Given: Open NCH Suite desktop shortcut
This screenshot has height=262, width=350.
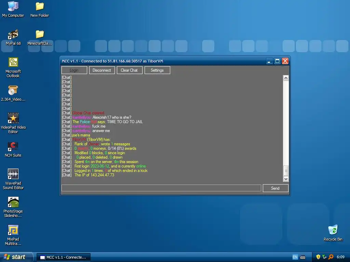Looking at the screenshot, I should click(13, 149).
